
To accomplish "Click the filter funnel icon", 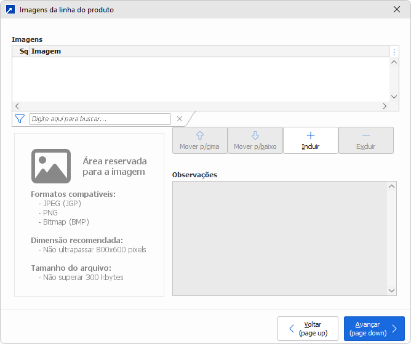I will click(x=19, y=119).
